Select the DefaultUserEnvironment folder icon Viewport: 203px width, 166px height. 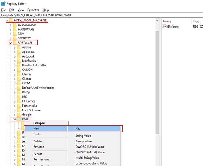[x=19, y=88]
